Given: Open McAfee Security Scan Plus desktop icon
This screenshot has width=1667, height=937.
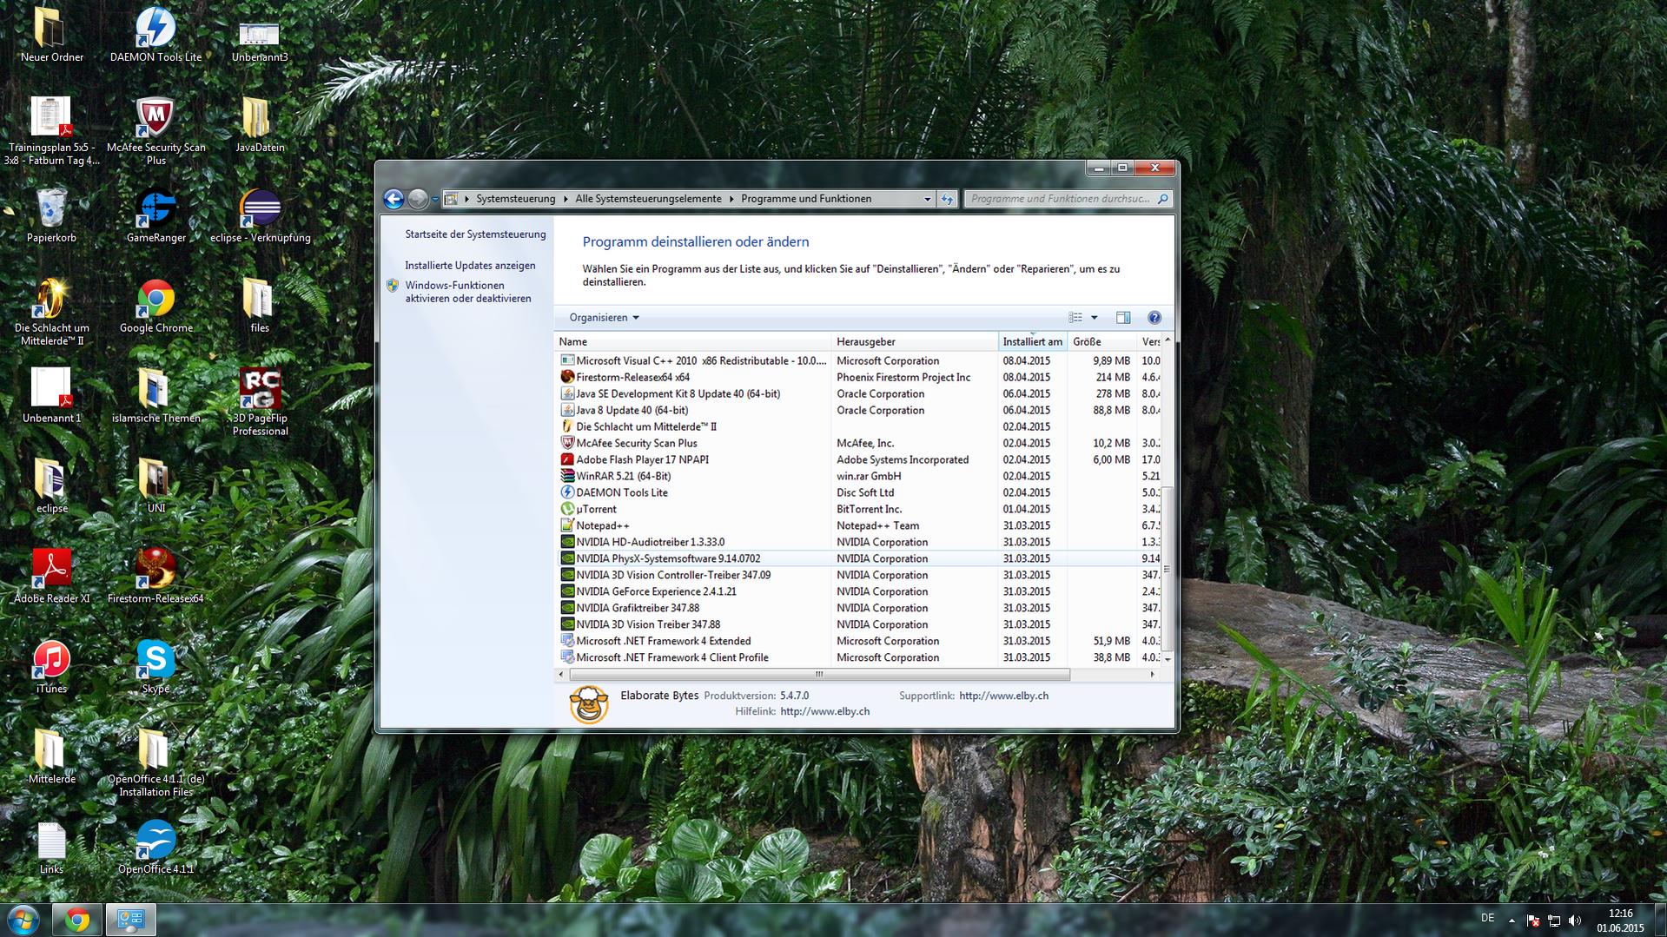Looking at the screenshot, I should [x=155, y=130].
